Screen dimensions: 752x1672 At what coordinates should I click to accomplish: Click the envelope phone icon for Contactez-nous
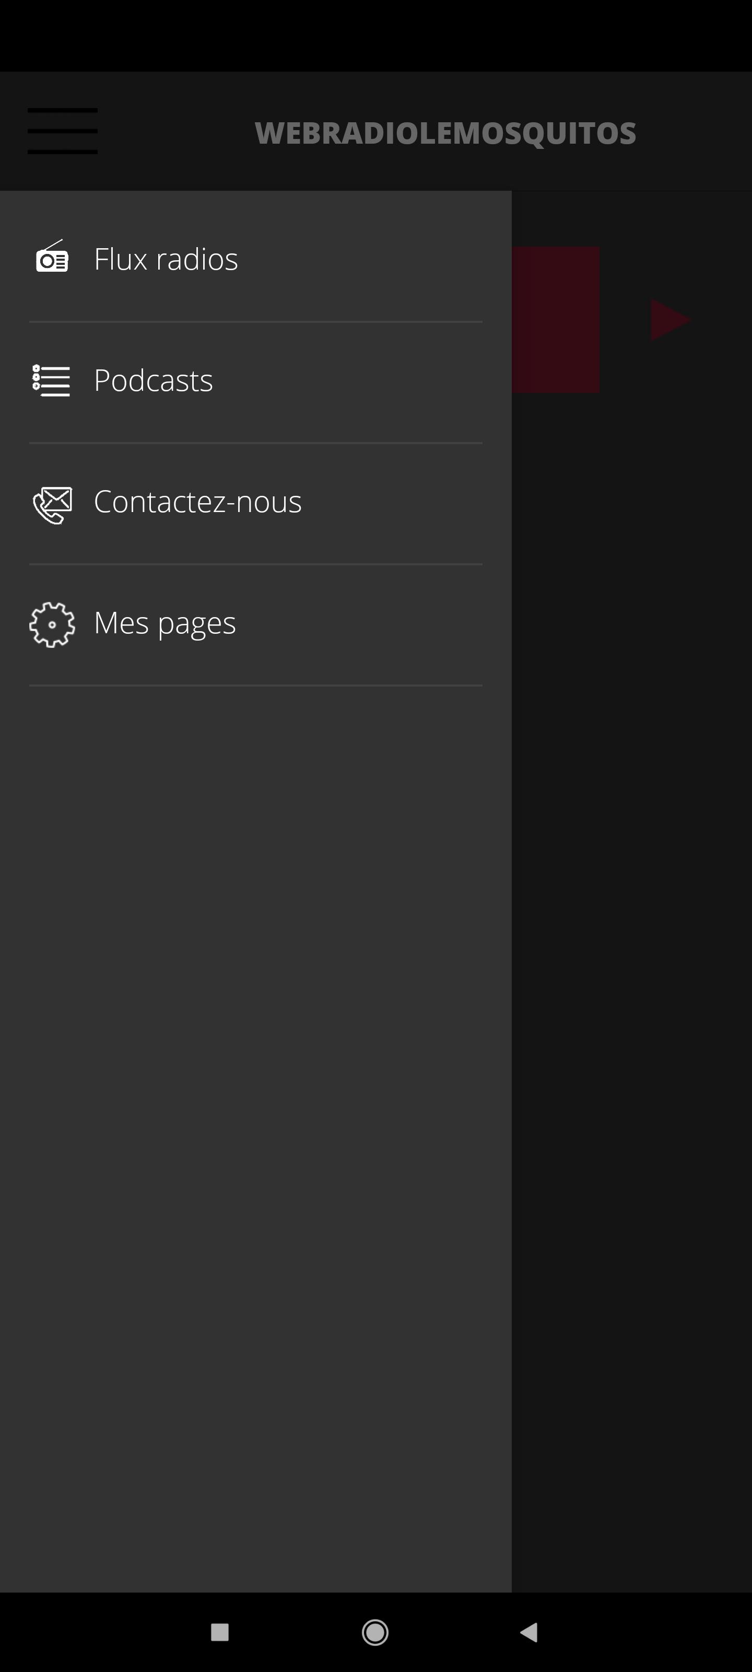click(52, 504)
